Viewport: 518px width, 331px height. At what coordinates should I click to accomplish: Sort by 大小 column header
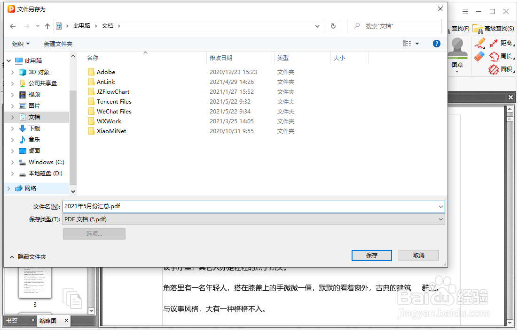(339, 58)
